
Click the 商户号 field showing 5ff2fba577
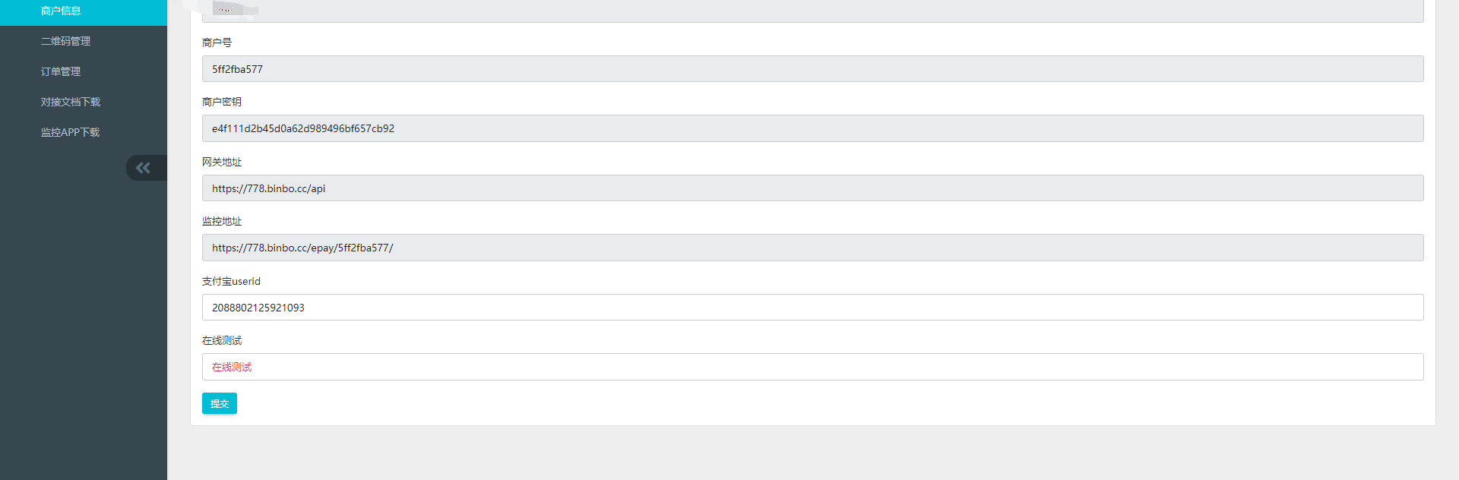[x=812, y=69]
